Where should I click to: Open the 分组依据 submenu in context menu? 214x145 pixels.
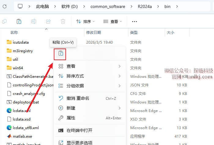[90, 86]
